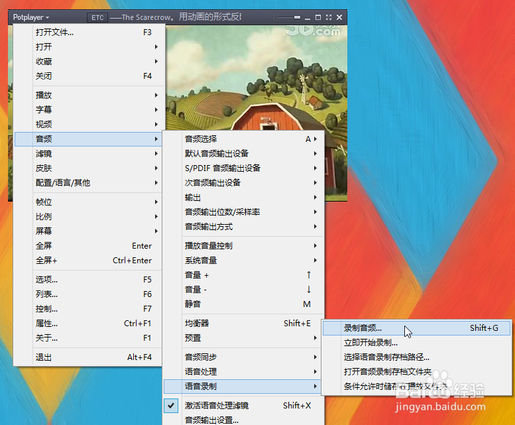Open 预置 presets submenu
This screenshot has width=515, height=425.
click(243, 338)
